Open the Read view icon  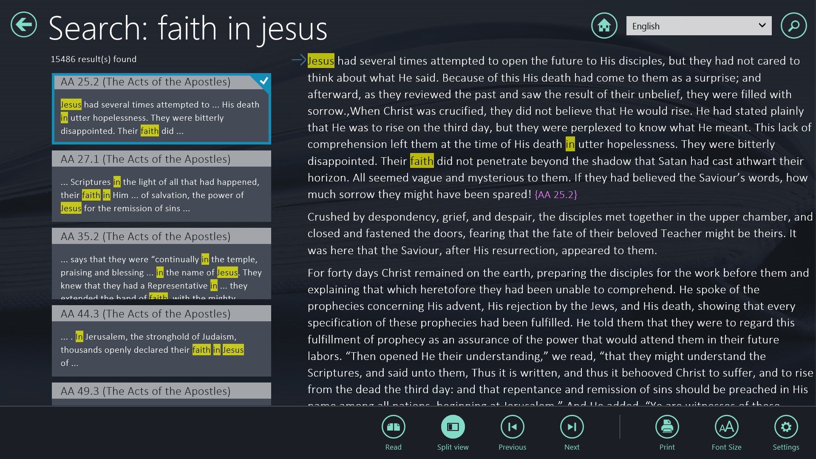point(393,427)
